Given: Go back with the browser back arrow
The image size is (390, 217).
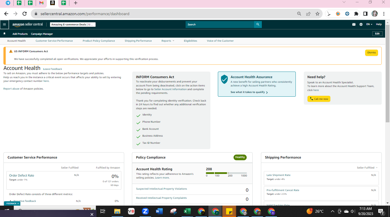Looking at the screenshot, I should coord(6,14).
